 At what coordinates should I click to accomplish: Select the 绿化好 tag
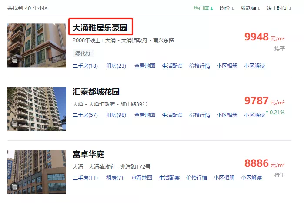(x=83, y=53)
